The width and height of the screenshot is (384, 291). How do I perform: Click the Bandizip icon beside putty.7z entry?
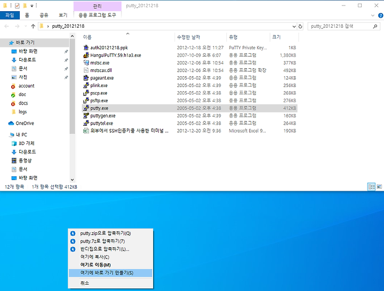pyautogui.click(x=73, y=241)
